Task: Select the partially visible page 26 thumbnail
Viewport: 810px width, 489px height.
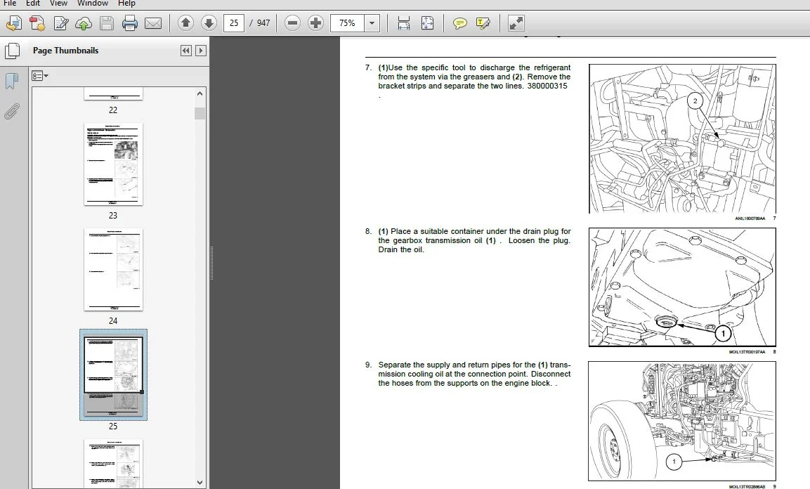Action: point(113,464)
